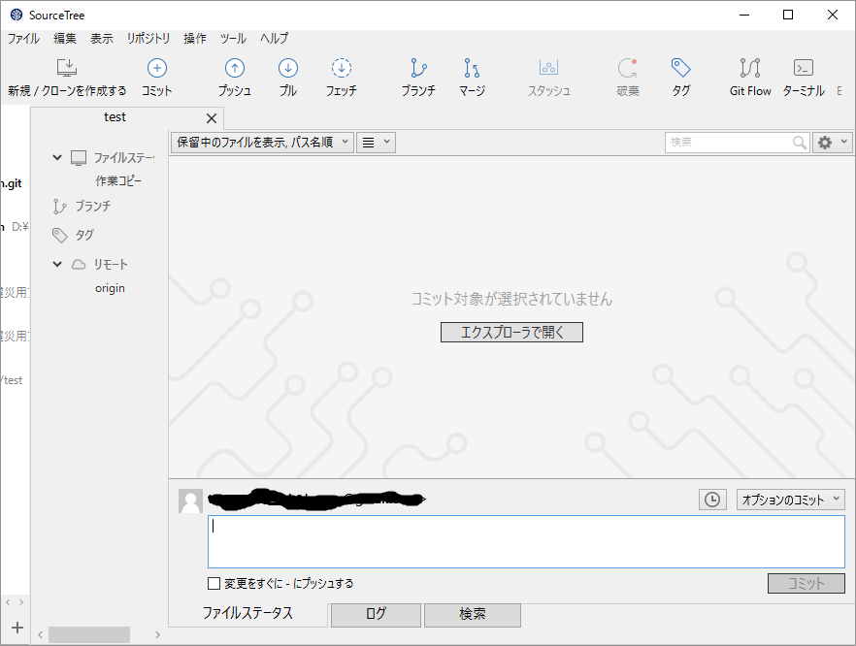Click the commit message text area
This screenshot has width=856, height=646.
click(526, 542)
